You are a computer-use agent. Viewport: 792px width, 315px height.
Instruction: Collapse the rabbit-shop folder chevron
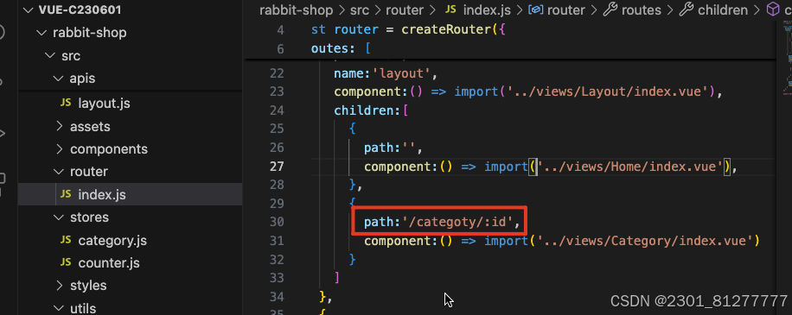[x=42, y=33]
